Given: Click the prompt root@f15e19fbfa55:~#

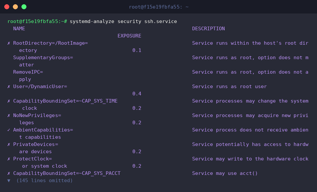Looking at the screenshot, I should pos(37,21).
